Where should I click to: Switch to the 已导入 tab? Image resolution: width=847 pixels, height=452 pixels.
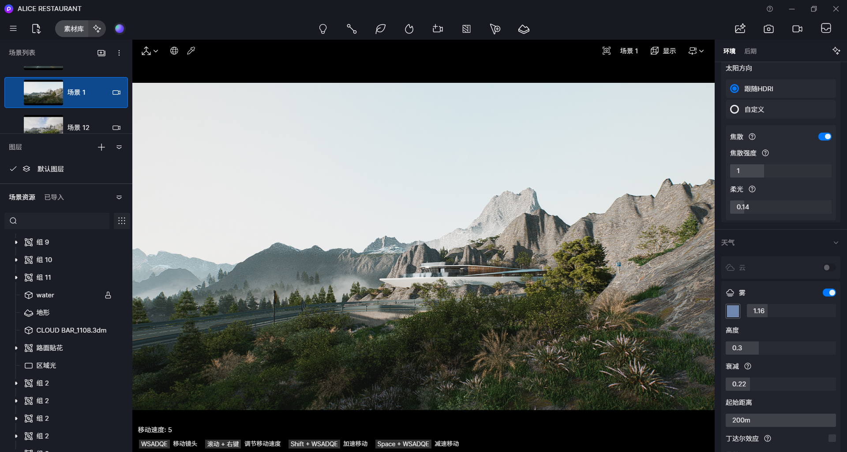(54, 197)
